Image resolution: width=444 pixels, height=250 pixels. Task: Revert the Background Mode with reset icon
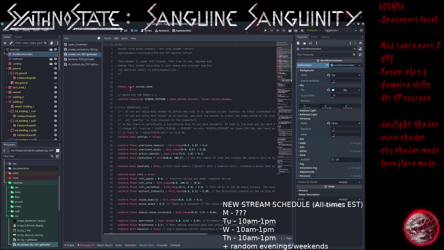pos(328,75)
